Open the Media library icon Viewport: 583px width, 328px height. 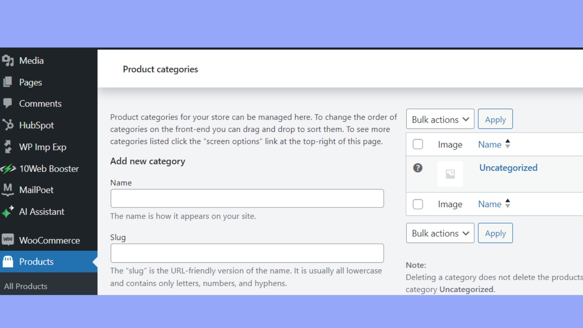[8, 60]
